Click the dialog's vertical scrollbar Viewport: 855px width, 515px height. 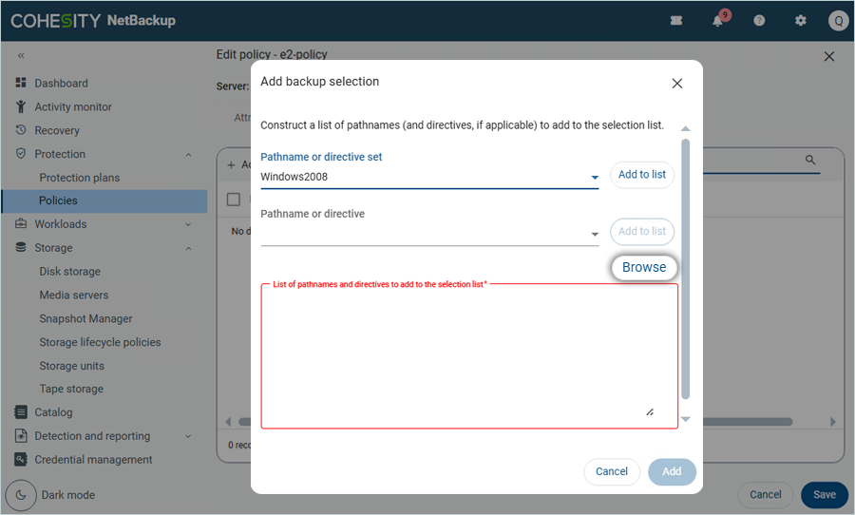[685, 266]
